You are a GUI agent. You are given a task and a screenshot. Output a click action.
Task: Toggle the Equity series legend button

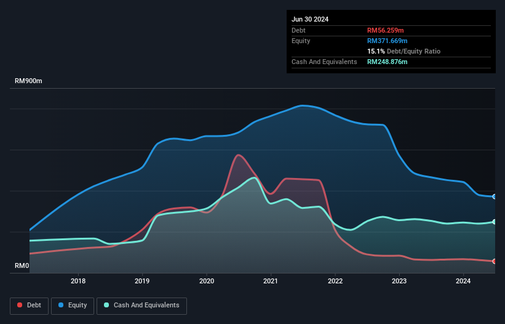point(73,306)
